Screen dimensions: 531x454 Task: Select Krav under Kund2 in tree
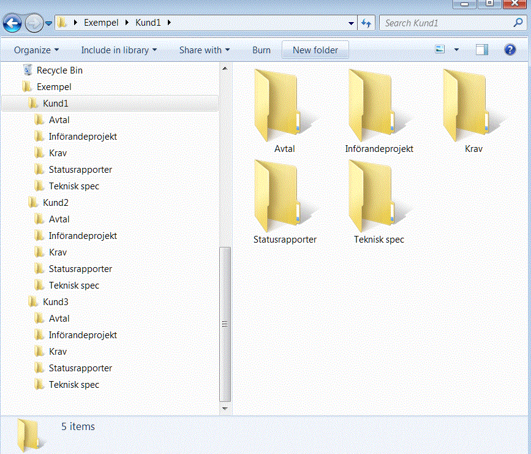(x=58, y=252)
